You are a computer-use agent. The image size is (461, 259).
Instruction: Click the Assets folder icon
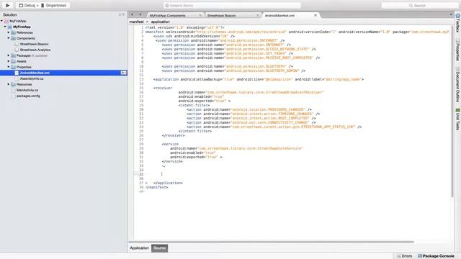pyautogui.click(x=13, y=61)
